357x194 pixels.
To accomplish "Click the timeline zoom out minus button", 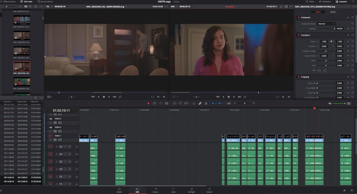I will (235, 103).
